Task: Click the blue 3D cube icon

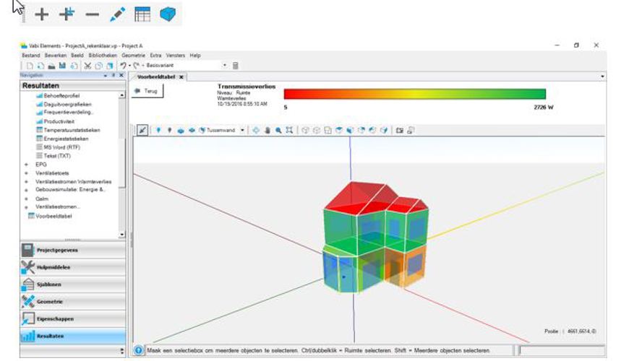Action: pos(167,14)
